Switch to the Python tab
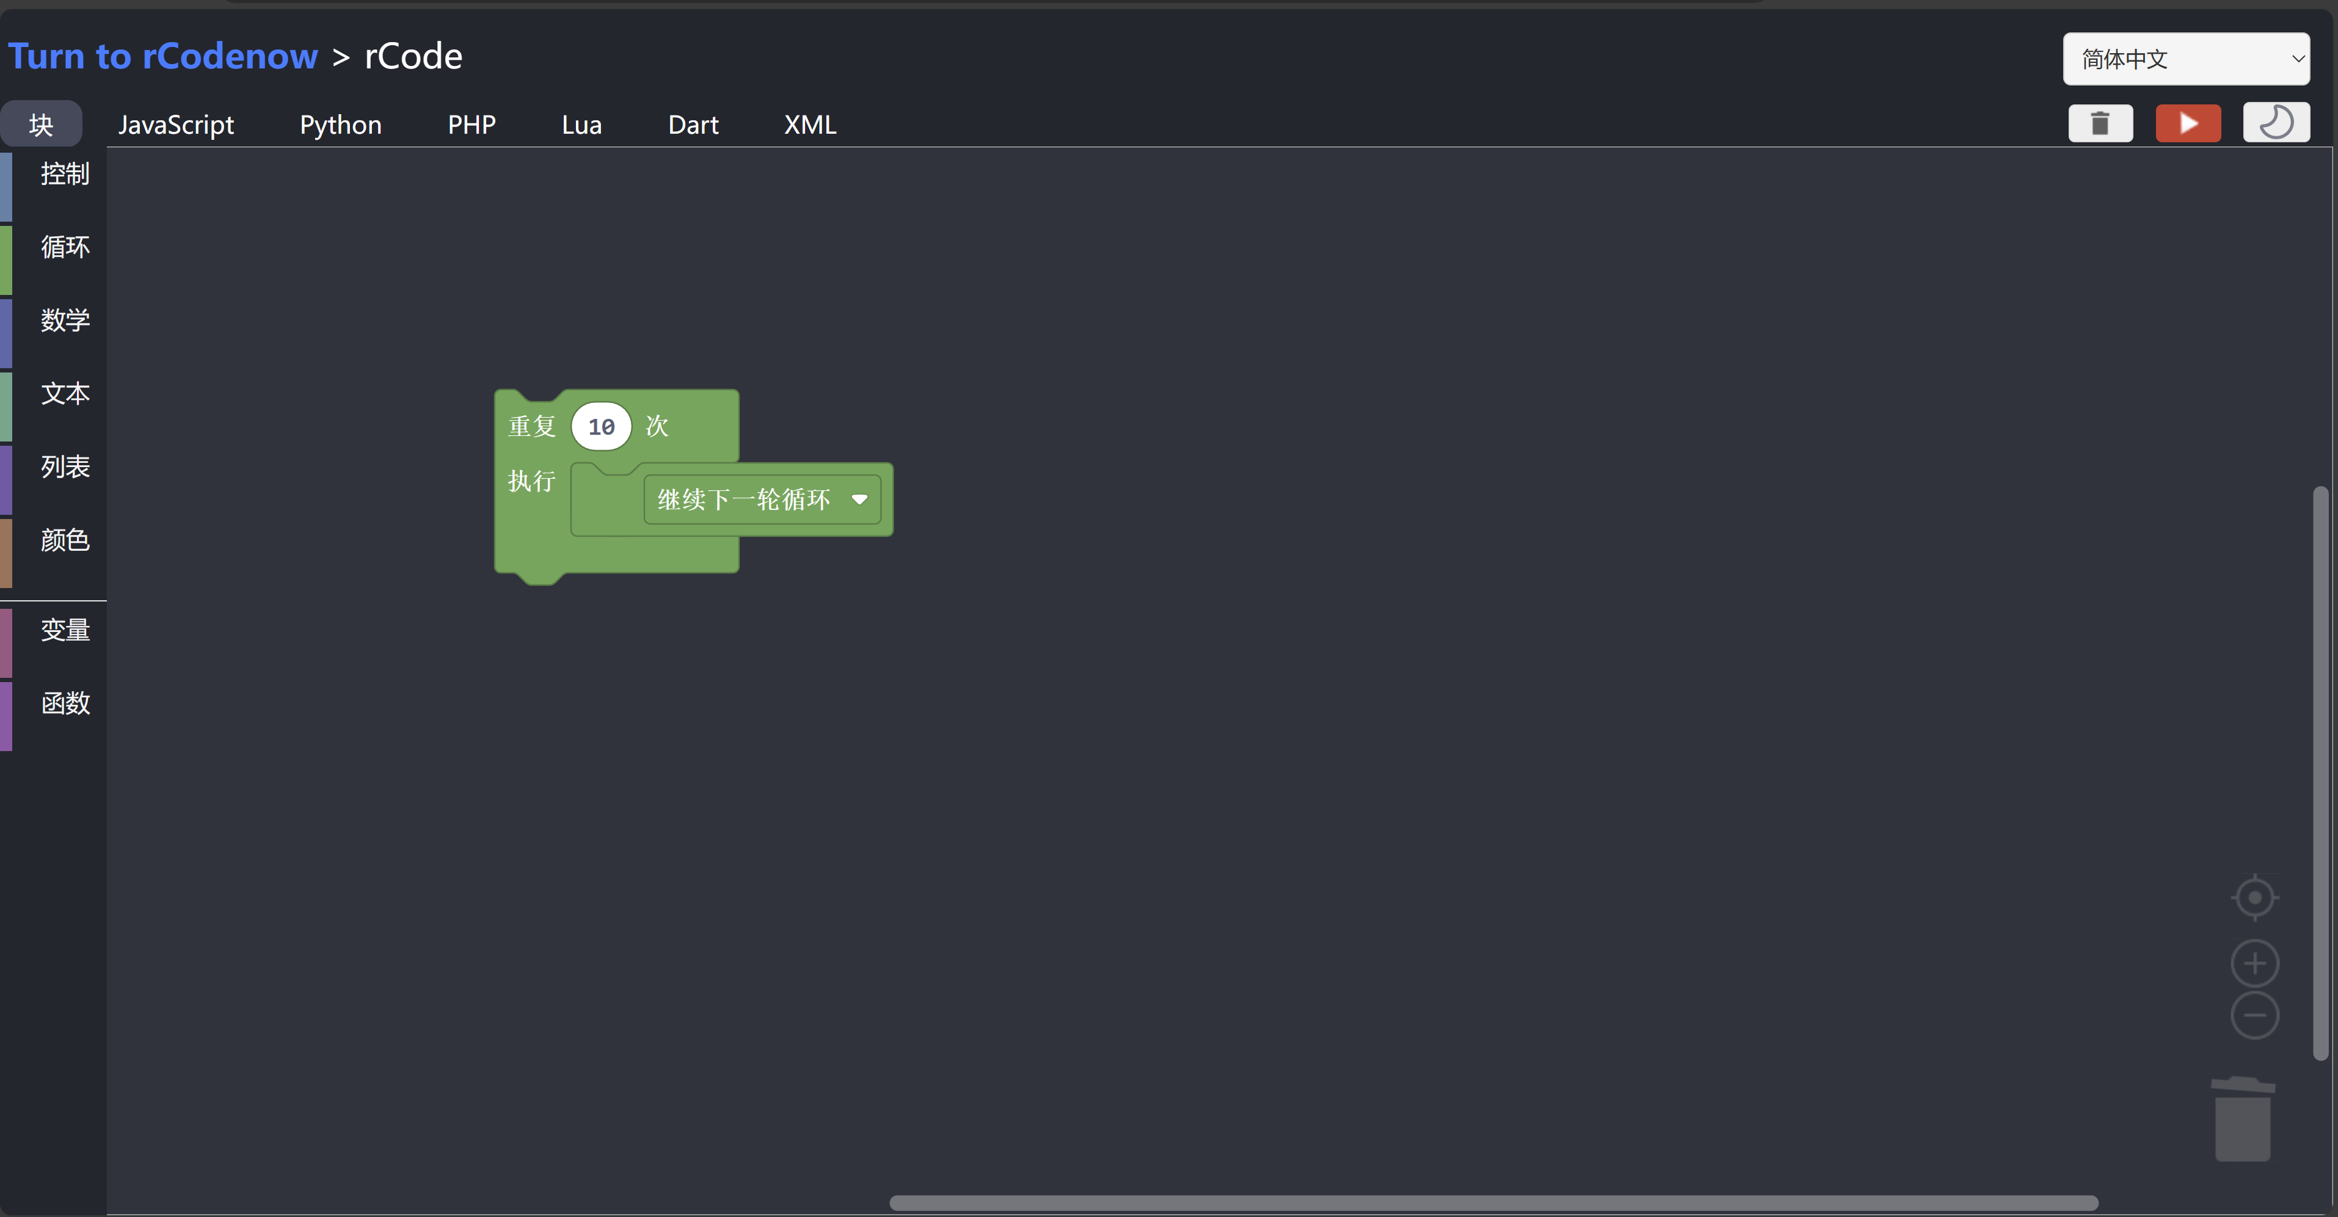The width and height of the screenshot is (2338, 1217). click(340, 125)
